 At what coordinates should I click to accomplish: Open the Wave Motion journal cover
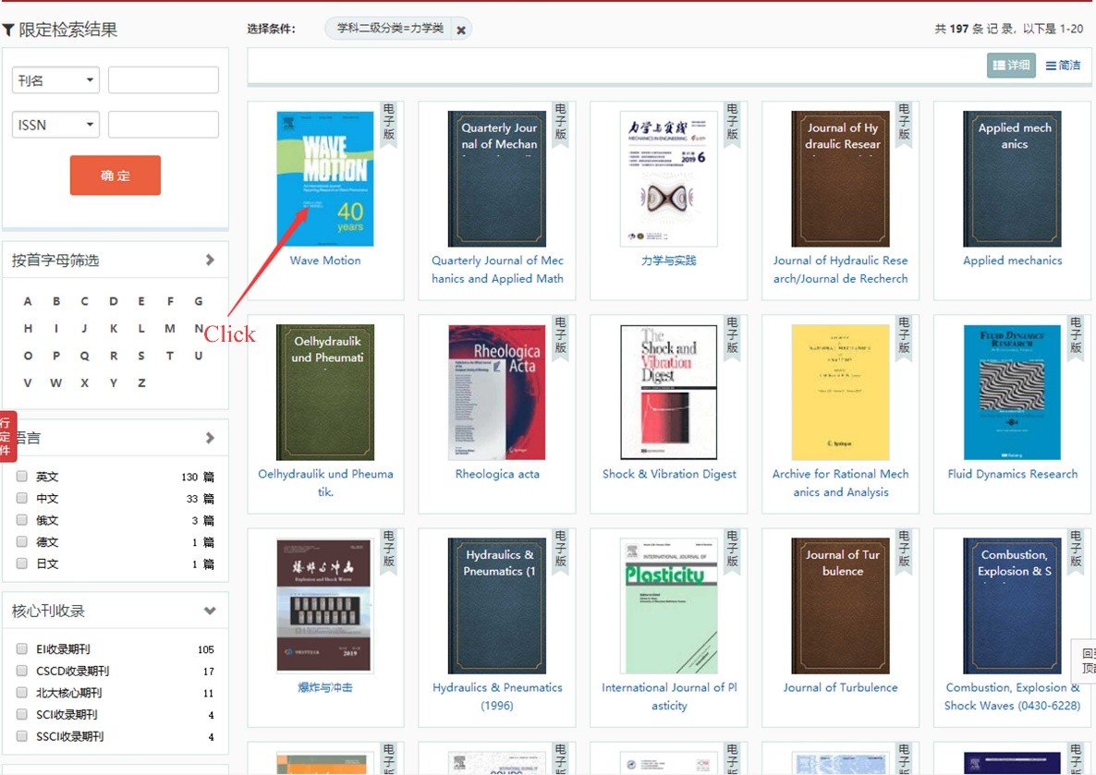click(x=325, y=178)
